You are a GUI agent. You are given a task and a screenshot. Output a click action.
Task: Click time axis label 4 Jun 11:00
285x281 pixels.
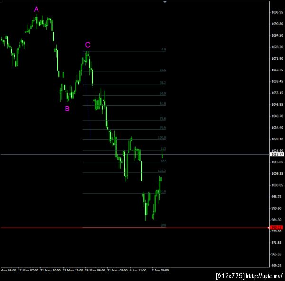(x=138, y=270)
